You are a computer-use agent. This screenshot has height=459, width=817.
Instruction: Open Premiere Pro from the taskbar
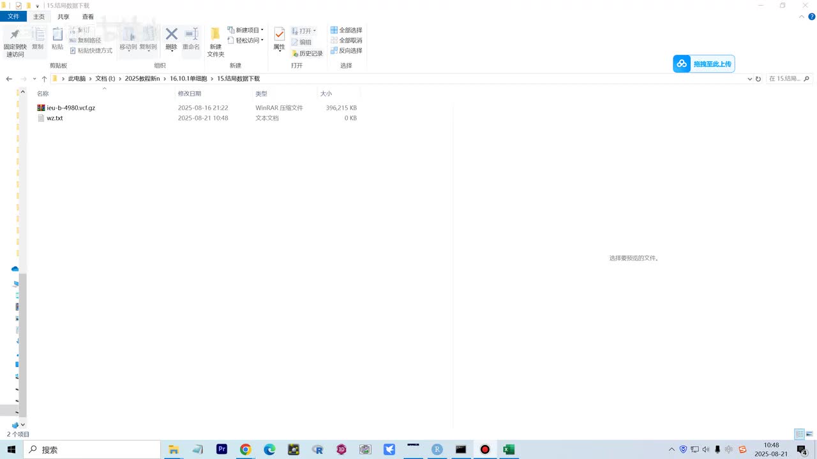coord(221,449)
